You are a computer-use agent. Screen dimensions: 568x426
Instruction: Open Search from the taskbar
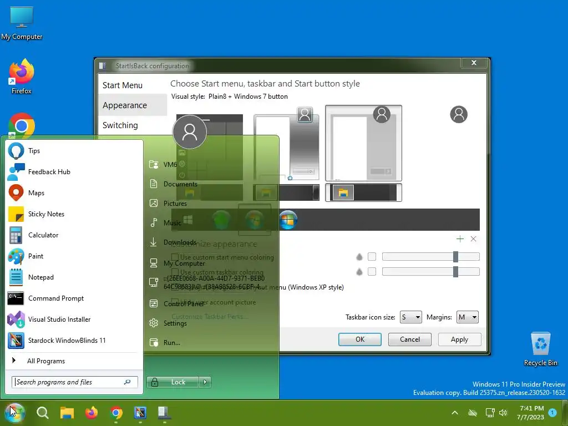42,413
